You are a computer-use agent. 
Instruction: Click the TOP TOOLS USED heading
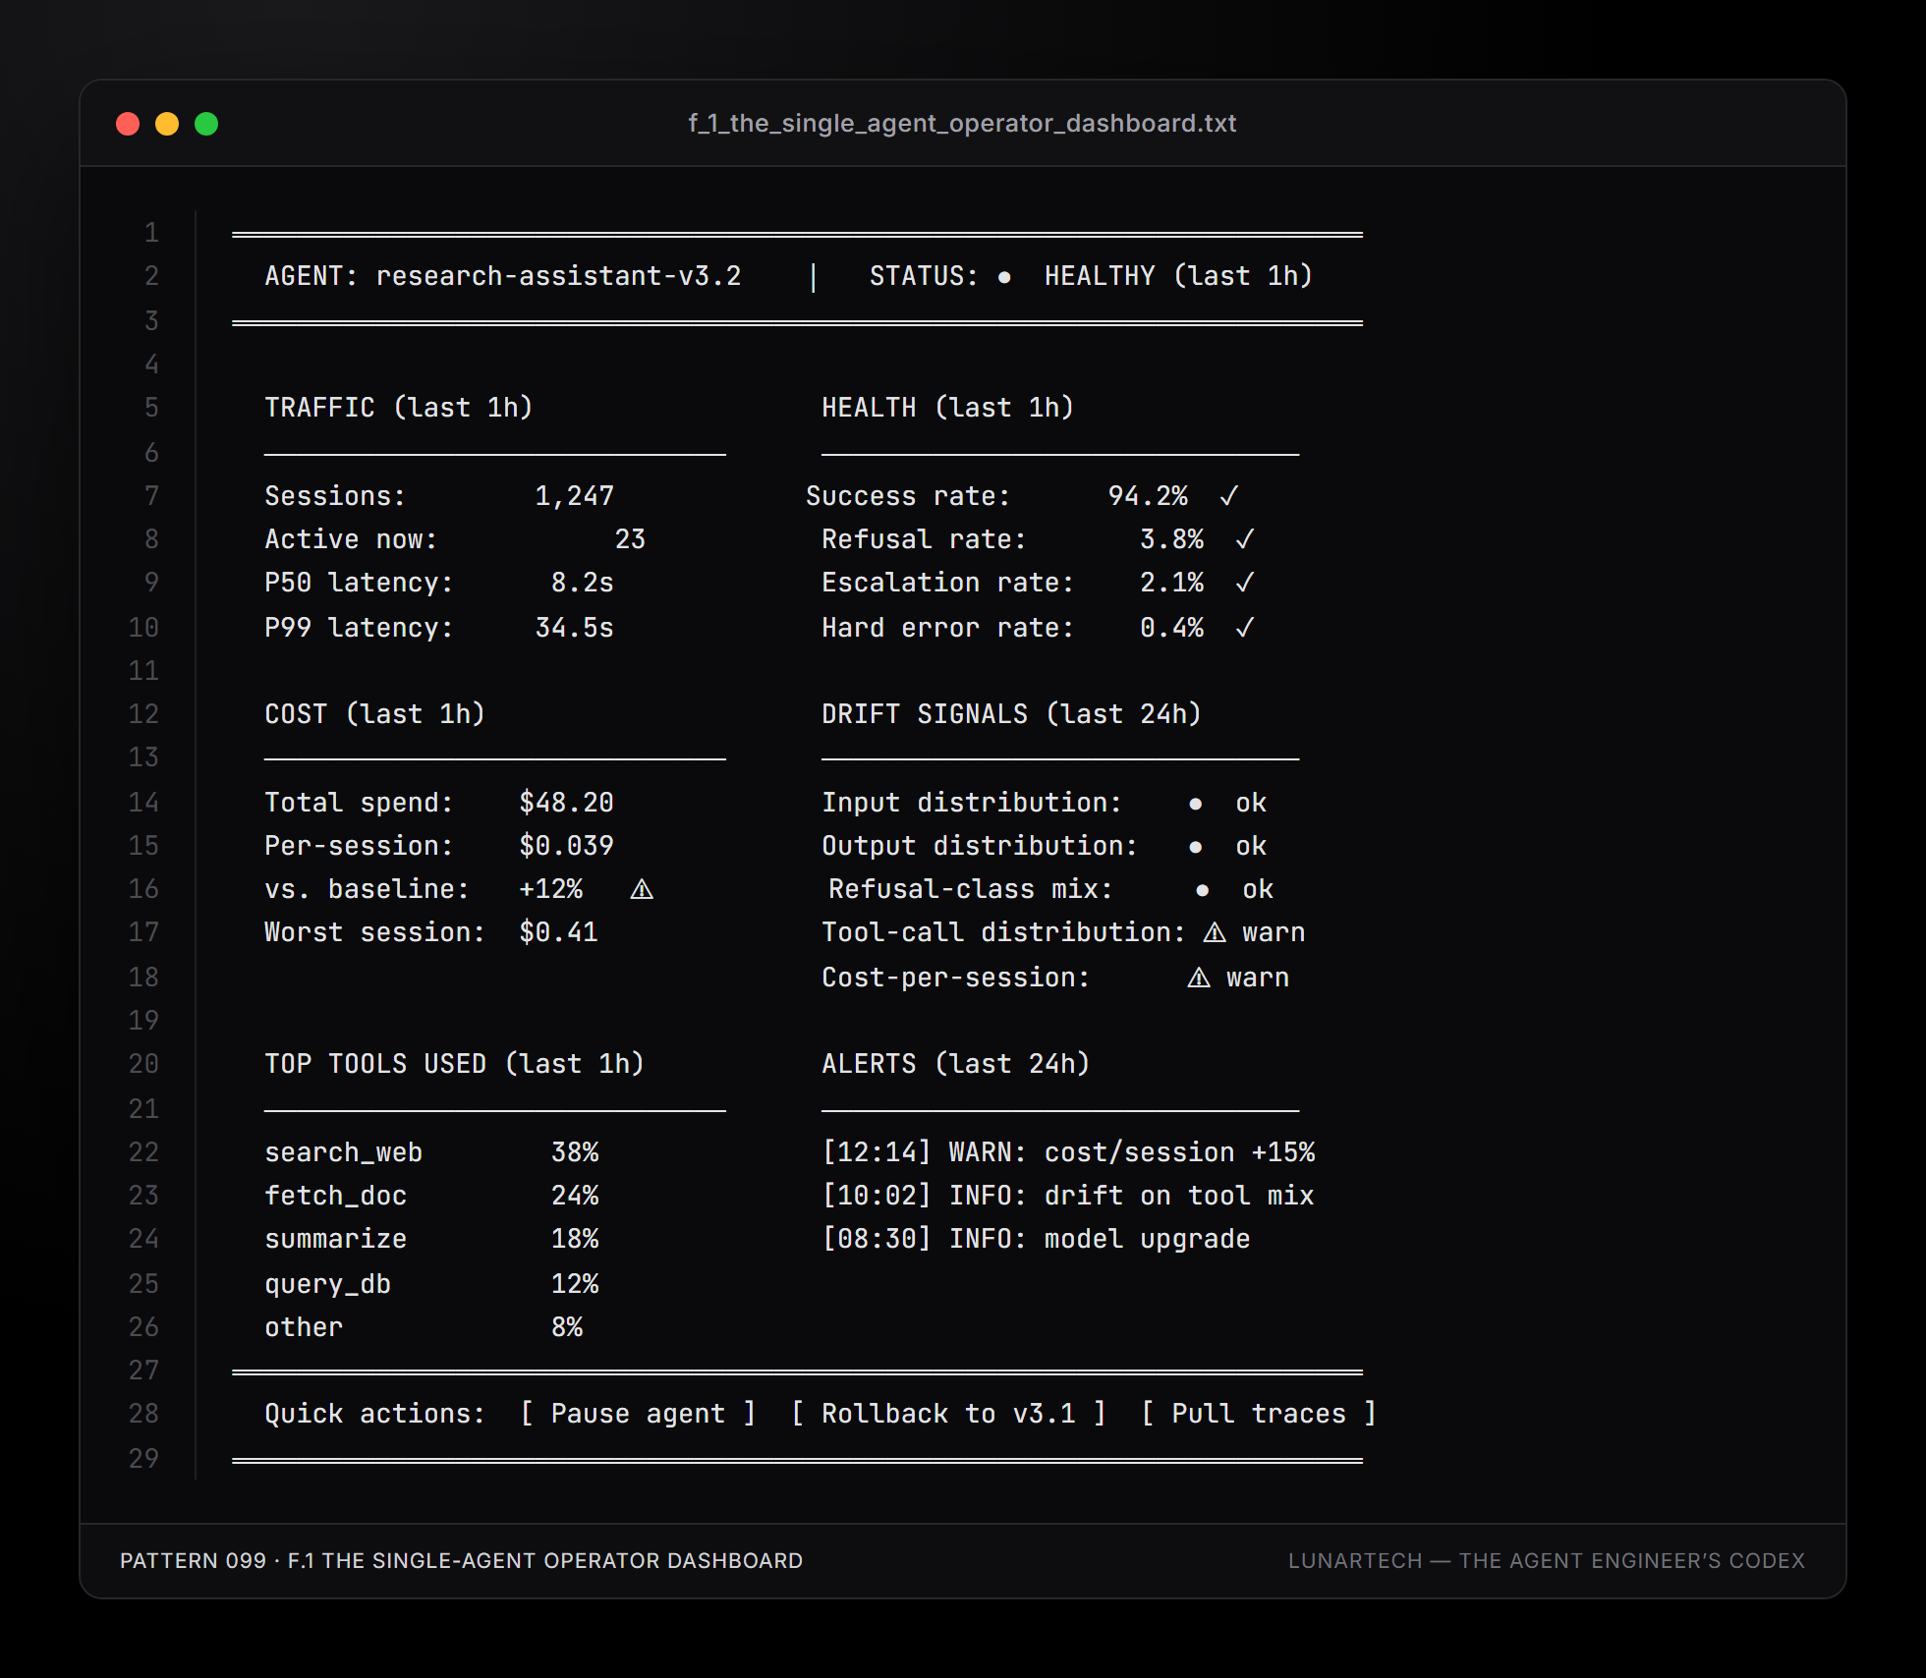(455, 1064)
